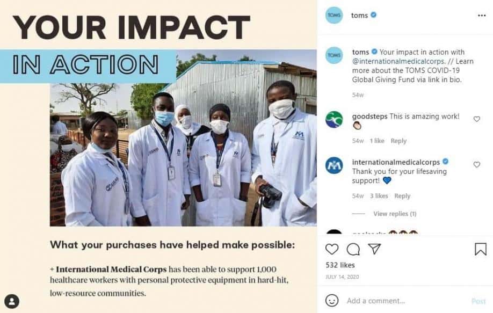The height and width of the screenshot is (313, 493).
Task: Open emoji picker in comment box
Action: 332,300
